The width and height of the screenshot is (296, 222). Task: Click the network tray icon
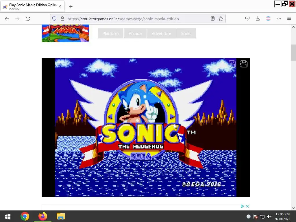(262, 217)
